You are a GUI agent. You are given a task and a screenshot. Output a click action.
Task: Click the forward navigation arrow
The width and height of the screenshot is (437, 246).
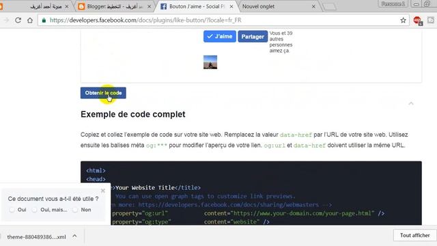[x=6, y=20]
